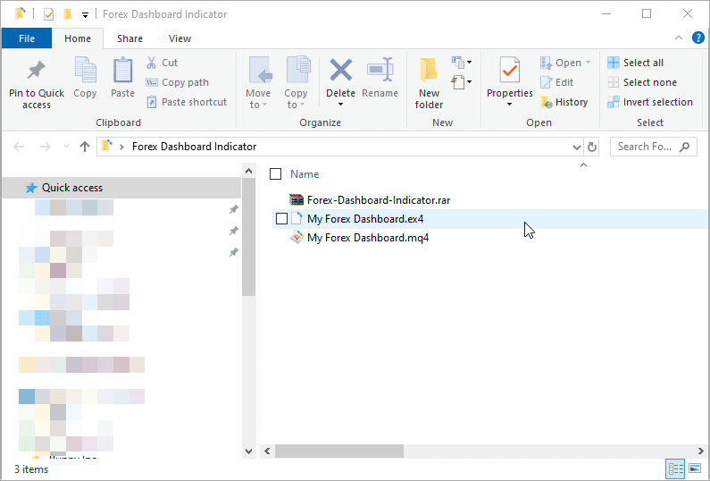Switch to the Share tab

129,38
